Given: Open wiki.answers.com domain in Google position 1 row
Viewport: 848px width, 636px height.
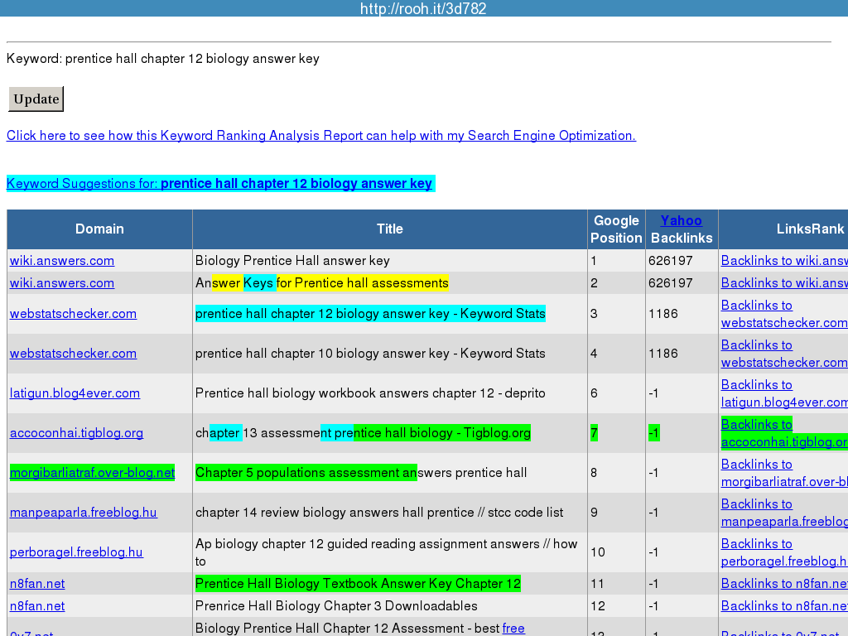Looking at the screenshot, I should click(62, 261).
